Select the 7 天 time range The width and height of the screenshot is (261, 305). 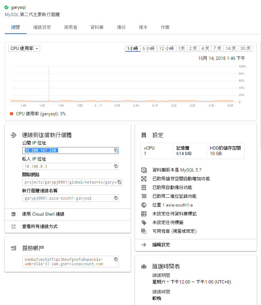[x=218, y=49]
